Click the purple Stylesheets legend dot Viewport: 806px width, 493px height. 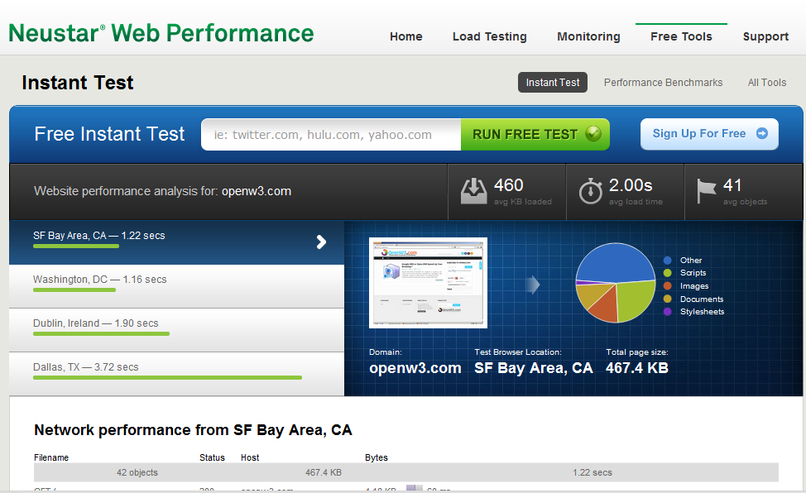pos(667,312)
